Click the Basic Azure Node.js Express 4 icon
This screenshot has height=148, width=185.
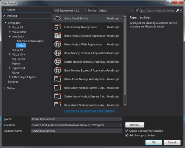tap(58, 104)
